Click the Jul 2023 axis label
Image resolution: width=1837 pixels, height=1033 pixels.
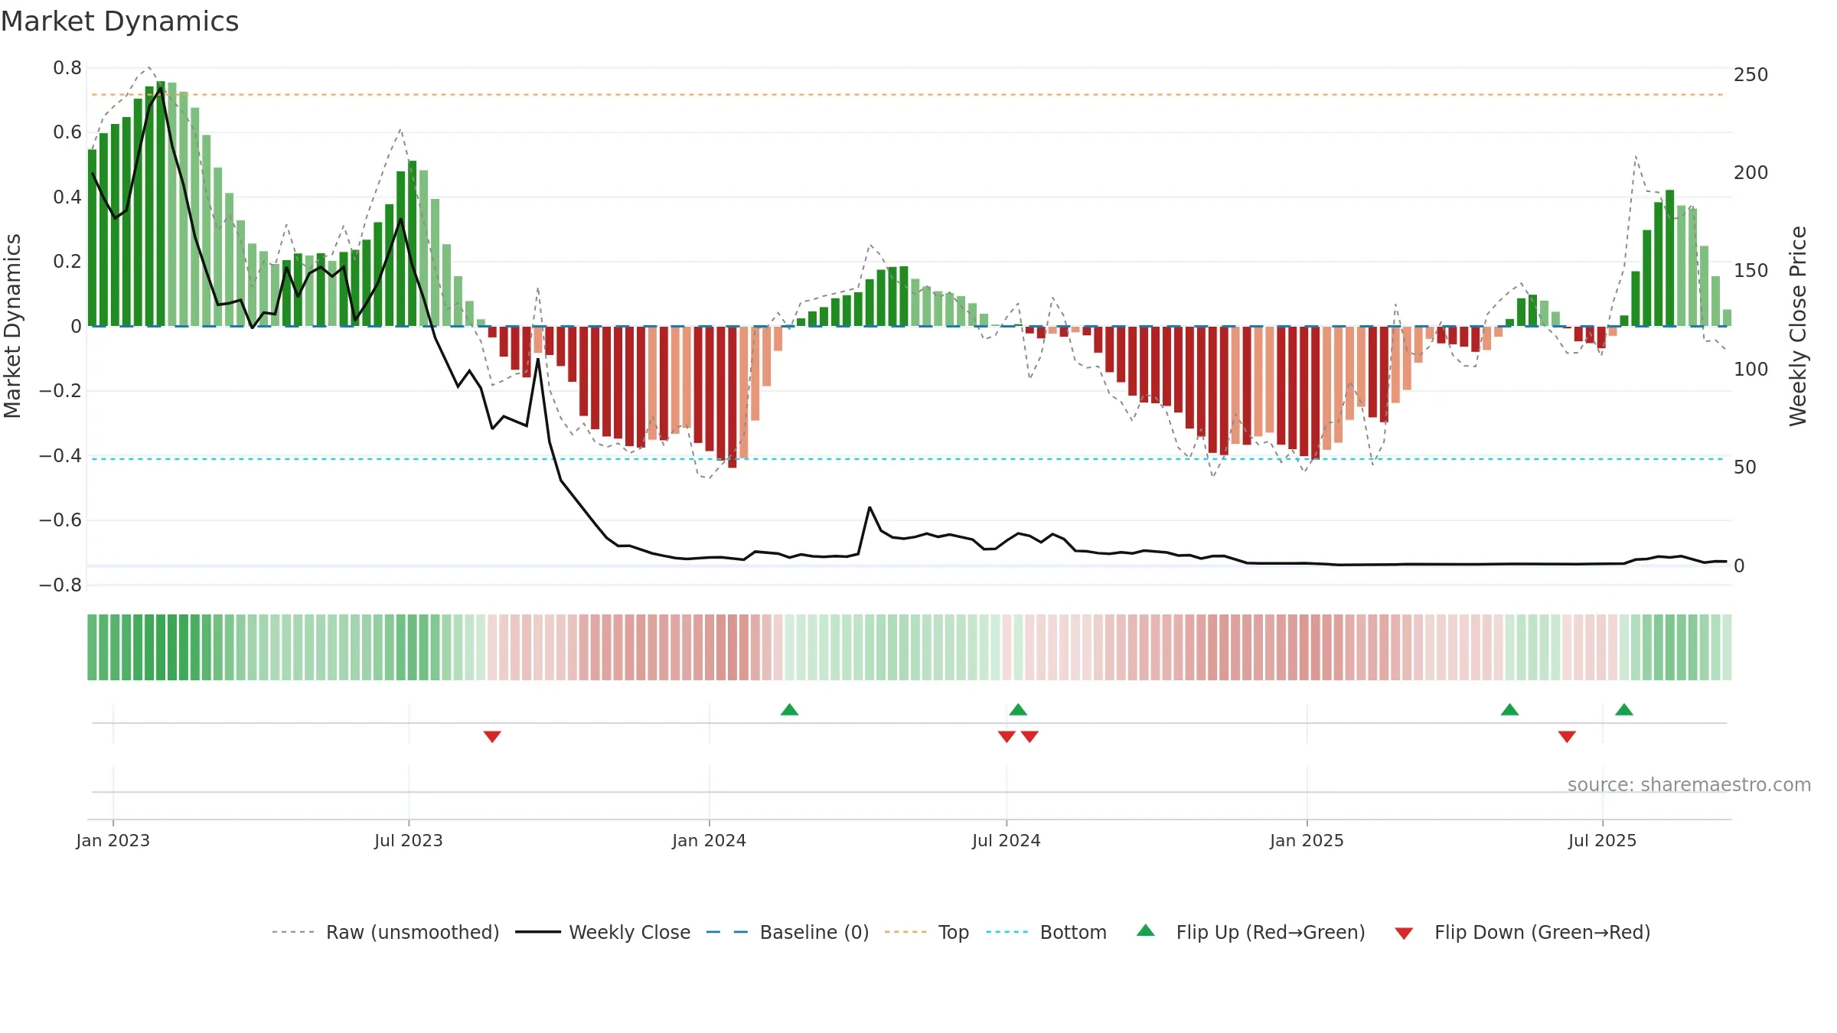pos(408,840)
